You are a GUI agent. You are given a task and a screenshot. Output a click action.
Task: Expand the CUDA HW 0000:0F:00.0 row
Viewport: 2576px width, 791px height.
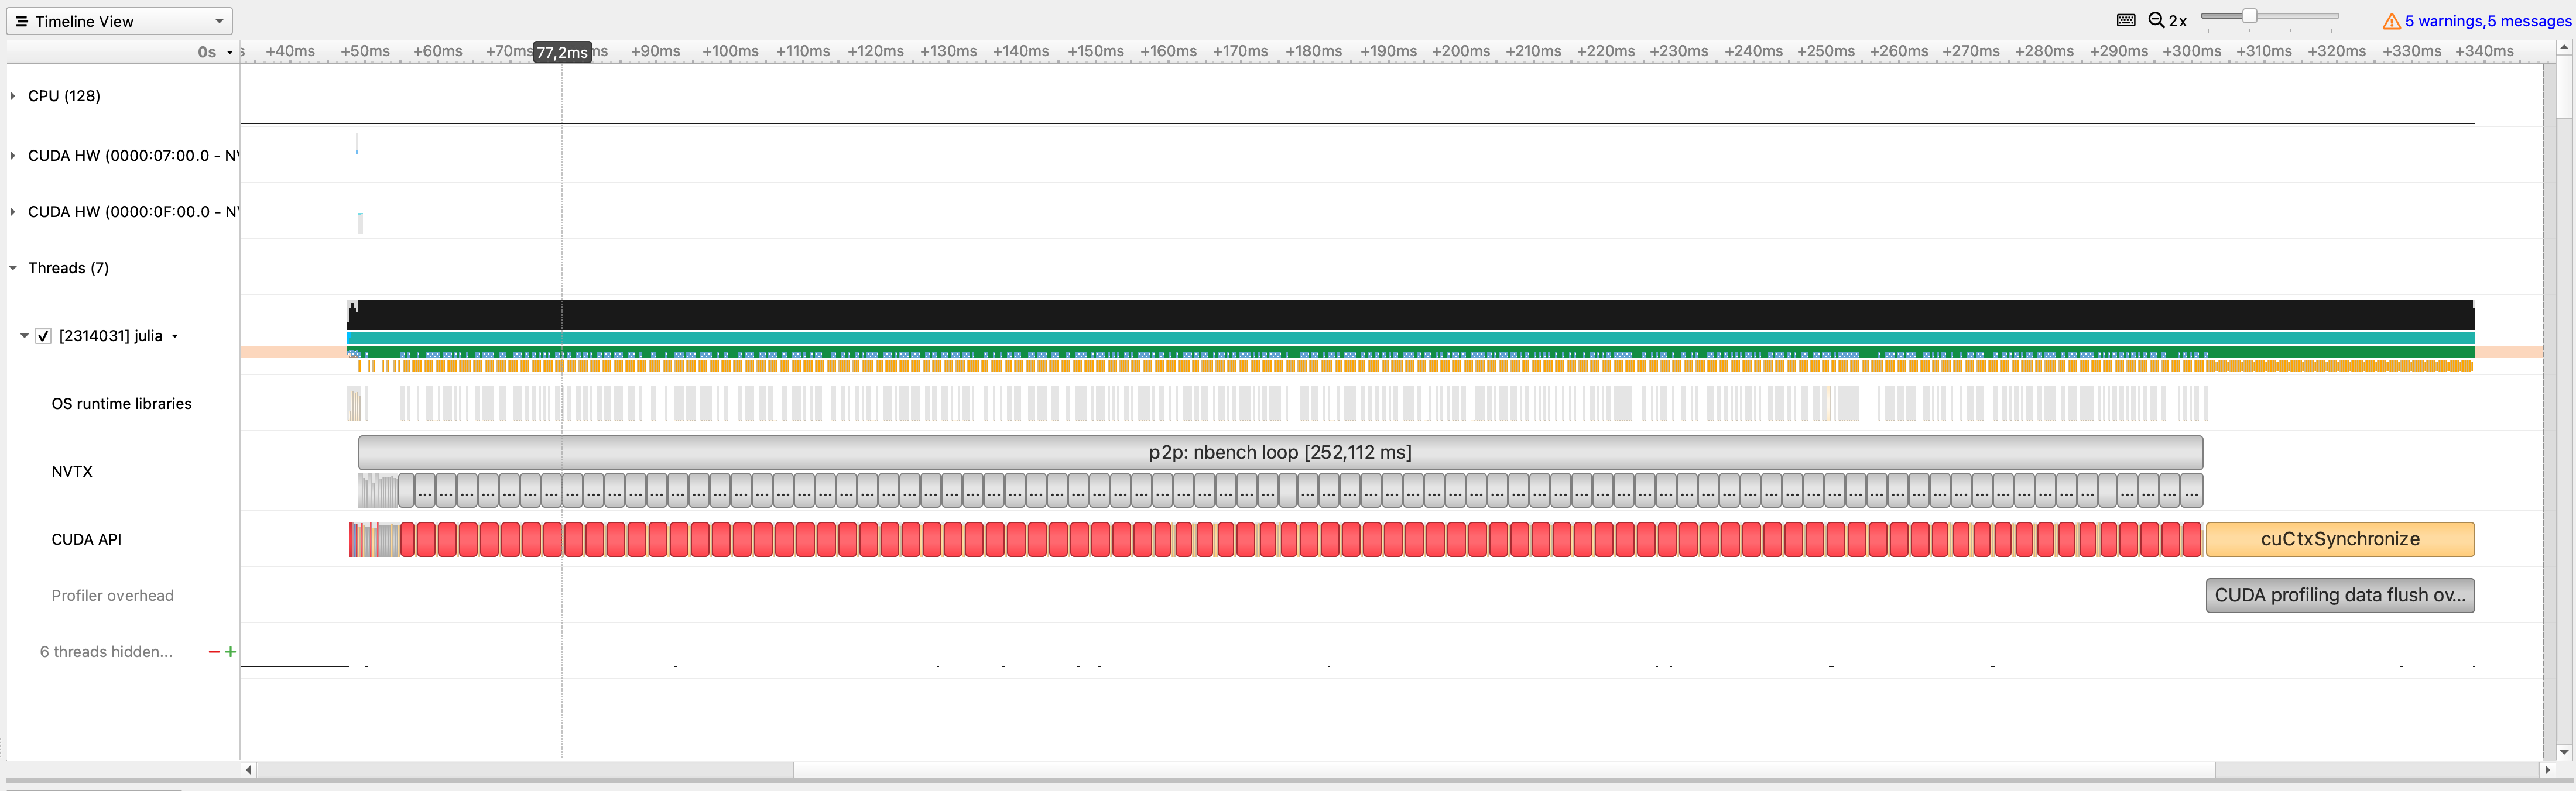coord(12,211)
